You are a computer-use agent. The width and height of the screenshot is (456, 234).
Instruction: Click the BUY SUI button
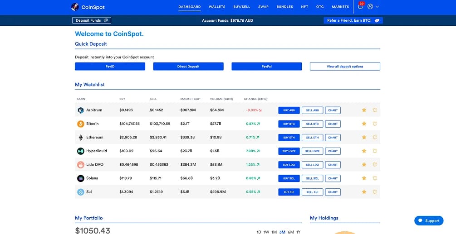289,192
